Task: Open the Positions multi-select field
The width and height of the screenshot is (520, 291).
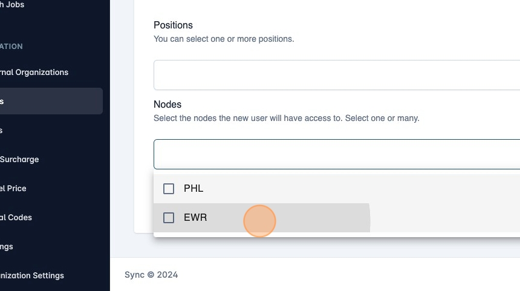Action: coord(336,75)
